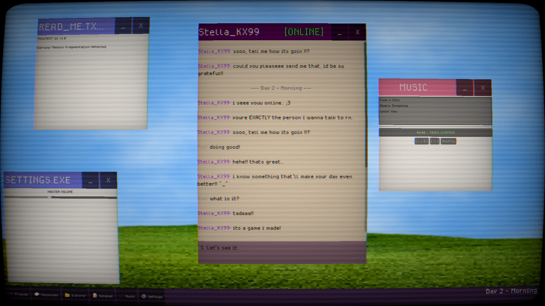The width and height of the screenshot is (545, 306).
Task: Choose reply 'Let's see it'
Action: [x=219, y=248]
